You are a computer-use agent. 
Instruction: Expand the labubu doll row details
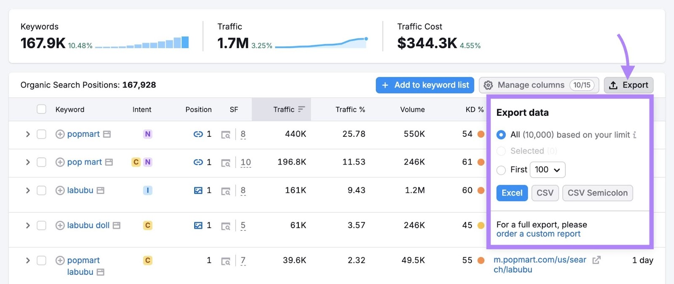tap(28, 226)
